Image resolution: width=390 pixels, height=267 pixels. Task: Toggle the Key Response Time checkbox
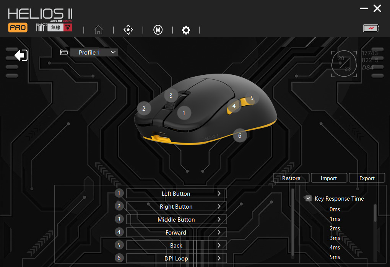[309, 198]
